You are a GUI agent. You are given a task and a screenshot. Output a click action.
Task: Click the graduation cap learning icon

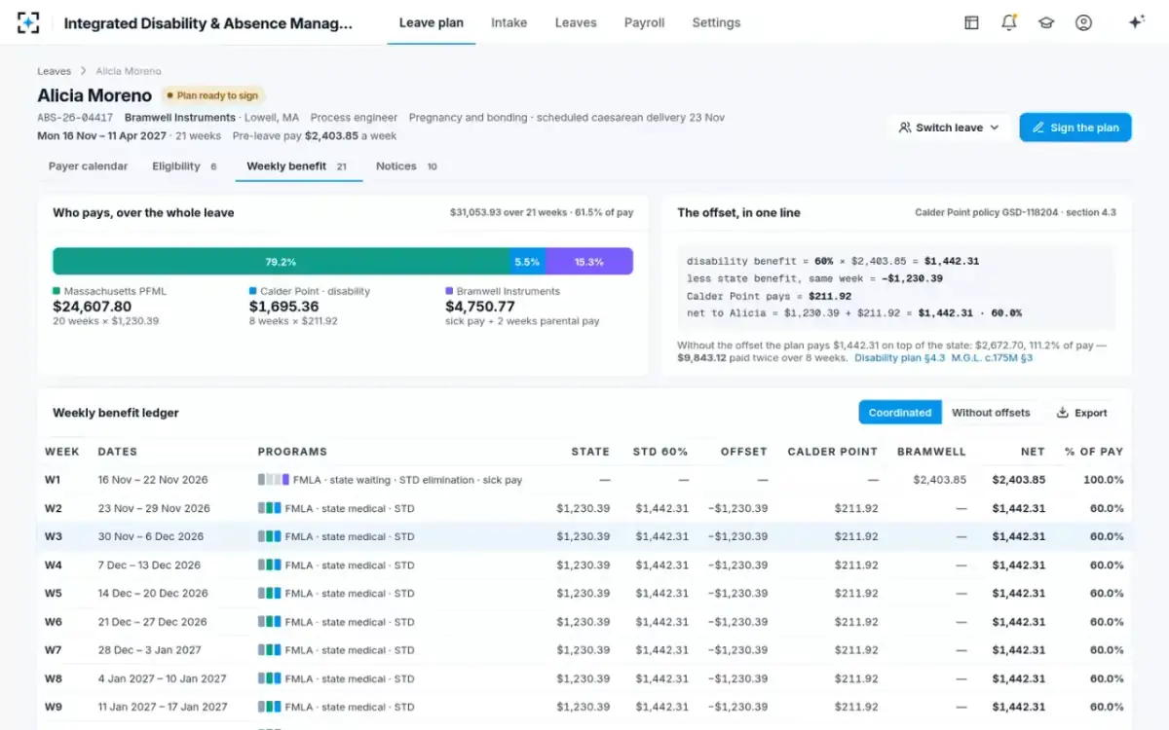pyautogui.click(x=1046, y=22)
